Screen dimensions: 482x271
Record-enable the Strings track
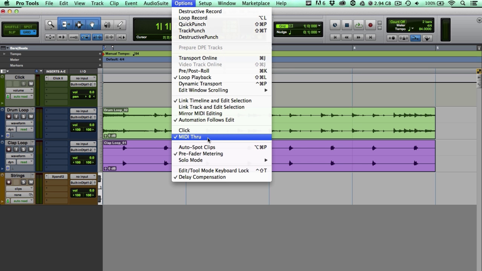coord(9,182)
